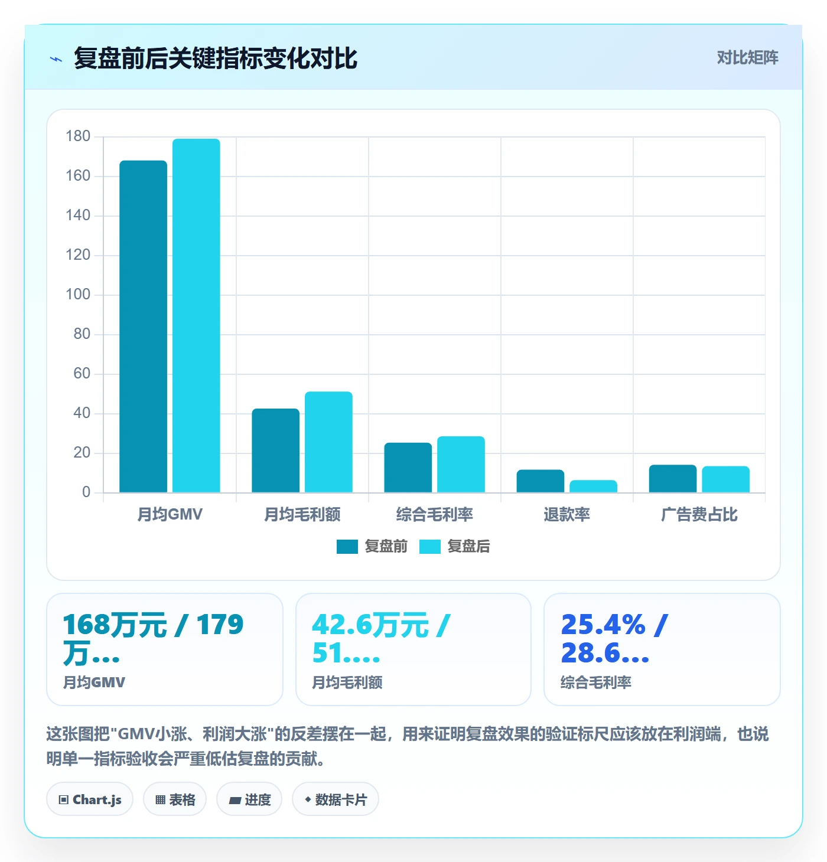Click the 100 tick on the y-axis
Screen dimensions: 827x862
78,295
